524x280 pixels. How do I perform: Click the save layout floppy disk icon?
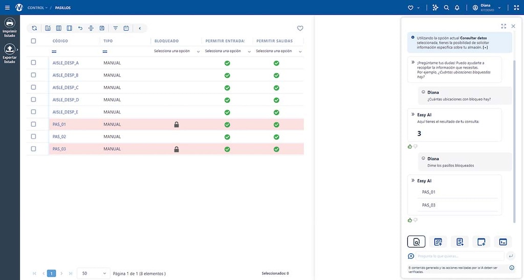click(102, 29)
